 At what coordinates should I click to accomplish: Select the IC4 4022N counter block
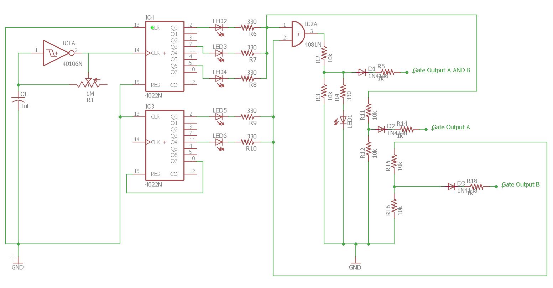click(165, 56)
